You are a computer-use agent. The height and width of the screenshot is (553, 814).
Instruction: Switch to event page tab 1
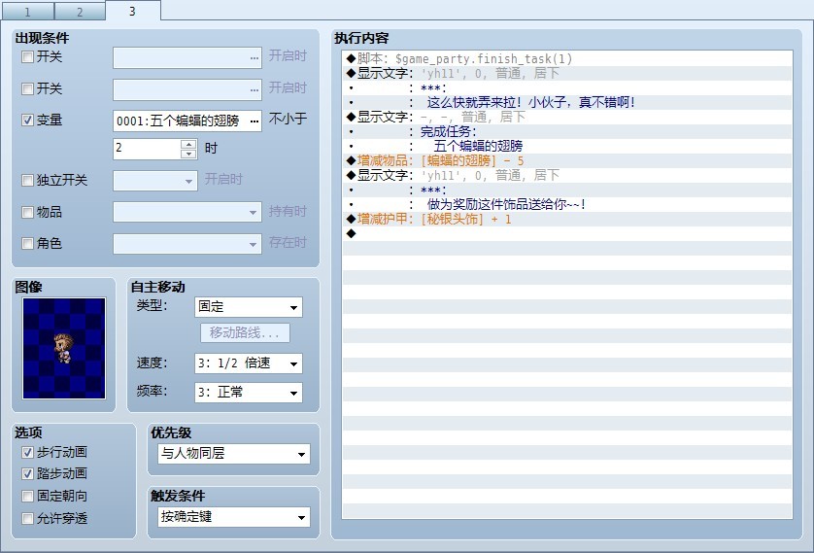tap(27, 12)
